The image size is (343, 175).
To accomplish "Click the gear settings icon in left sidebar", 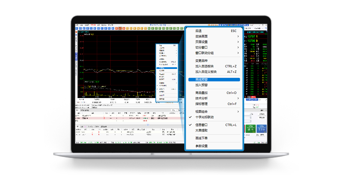I will click(76, 35).
